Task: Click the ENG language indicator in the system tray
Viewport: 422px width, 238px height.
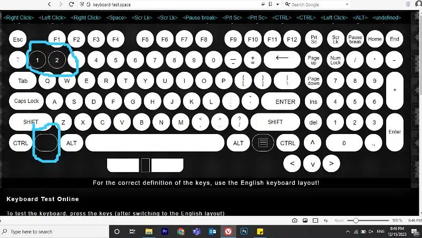Action: point(380,231)
